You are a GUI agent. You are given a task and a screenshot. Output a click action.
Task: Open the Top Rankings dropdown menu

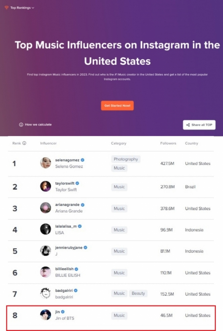22,8
